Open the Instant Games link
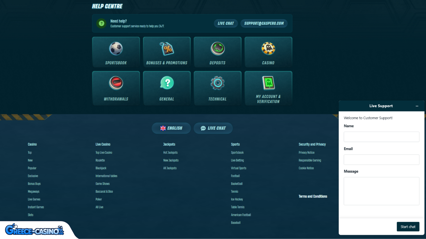 coord(36,207)
